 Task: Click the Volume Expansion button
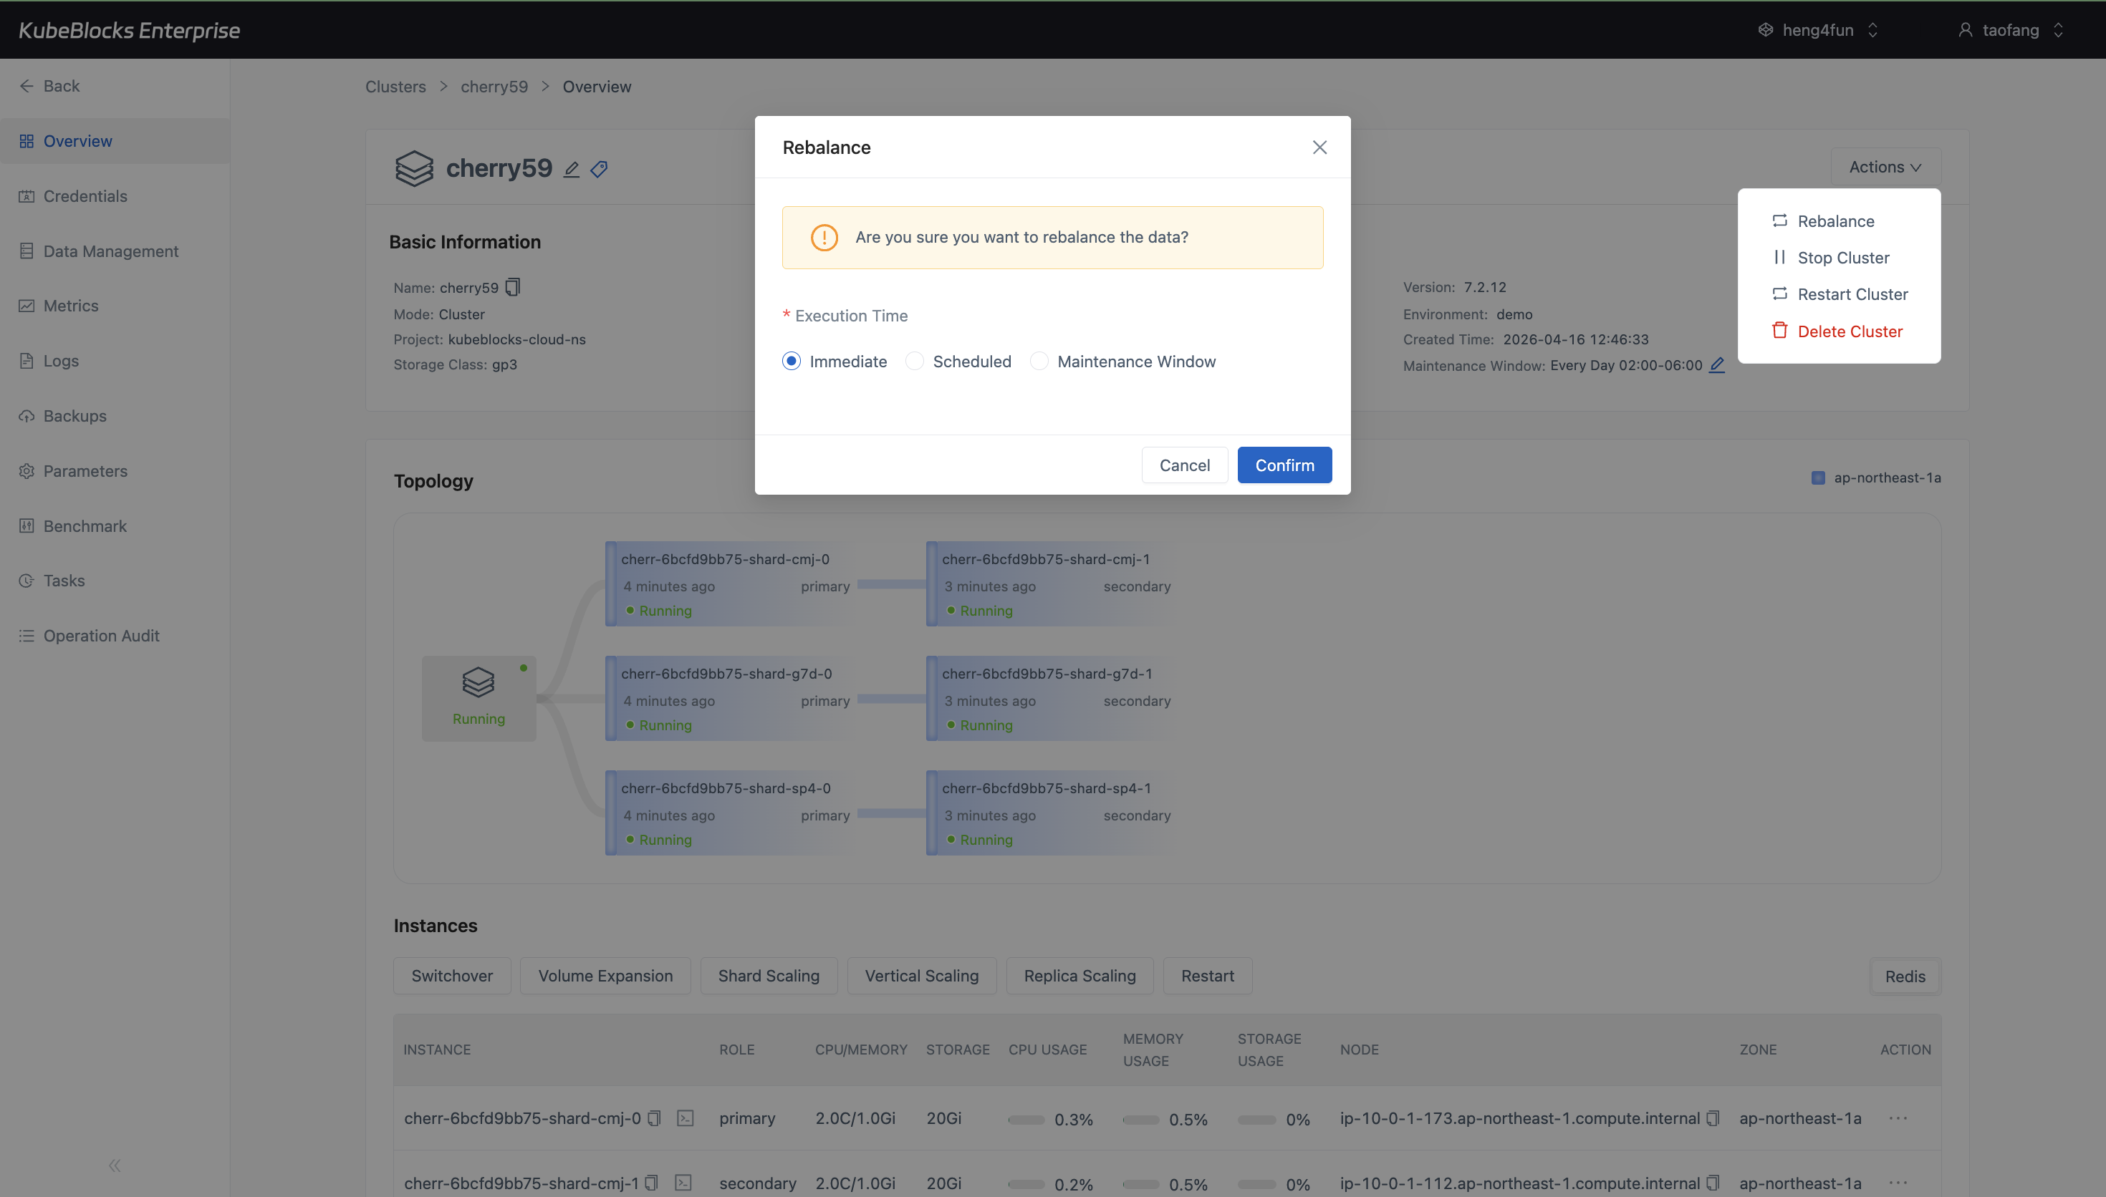point(605,976)
